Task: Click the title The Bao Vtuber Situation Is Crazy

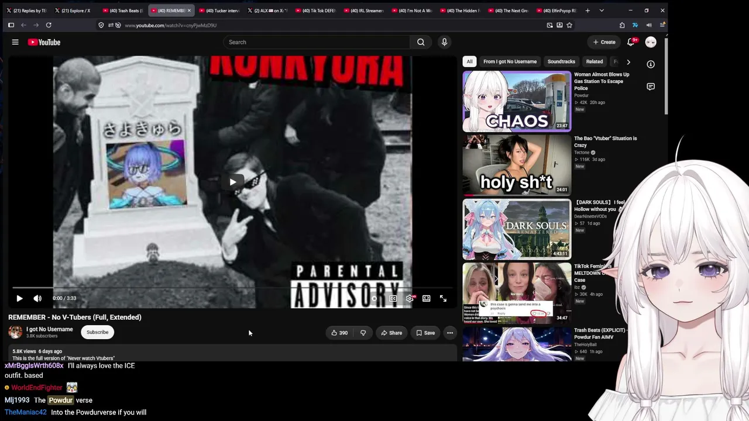Action: 605,142
